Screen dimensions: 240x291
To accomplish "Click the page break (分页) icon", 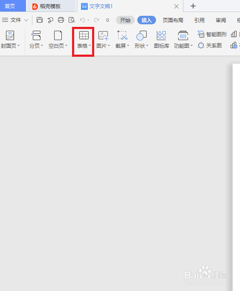I will [36, 35].
